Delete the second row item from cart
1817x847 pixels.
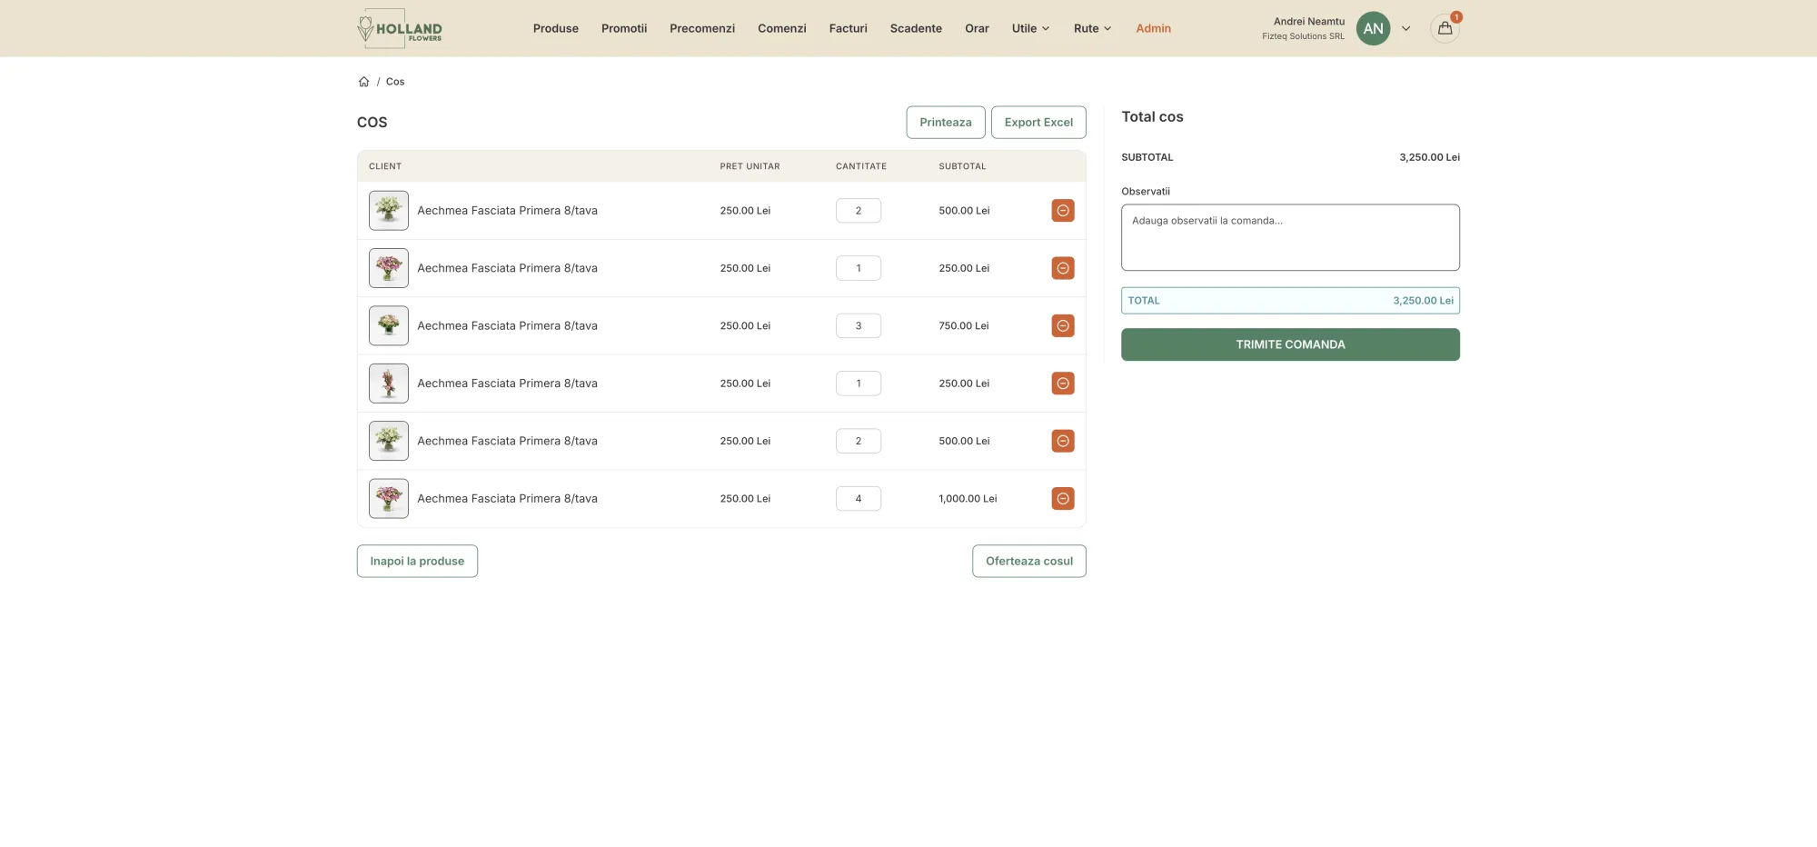tap(1062, 268)
